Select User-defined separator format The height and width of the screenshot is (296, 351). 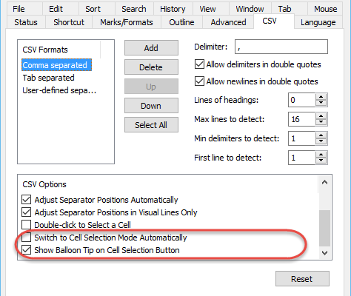tap(59, 90)
